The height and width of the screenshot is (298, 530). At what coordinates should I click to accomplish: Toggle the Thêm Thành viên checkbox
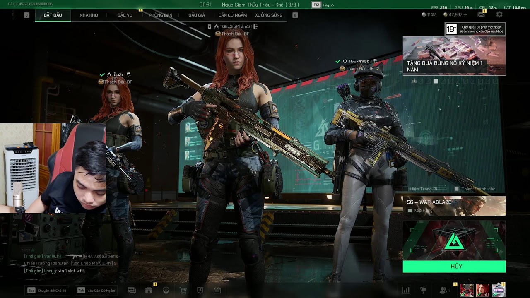point(457,189)
